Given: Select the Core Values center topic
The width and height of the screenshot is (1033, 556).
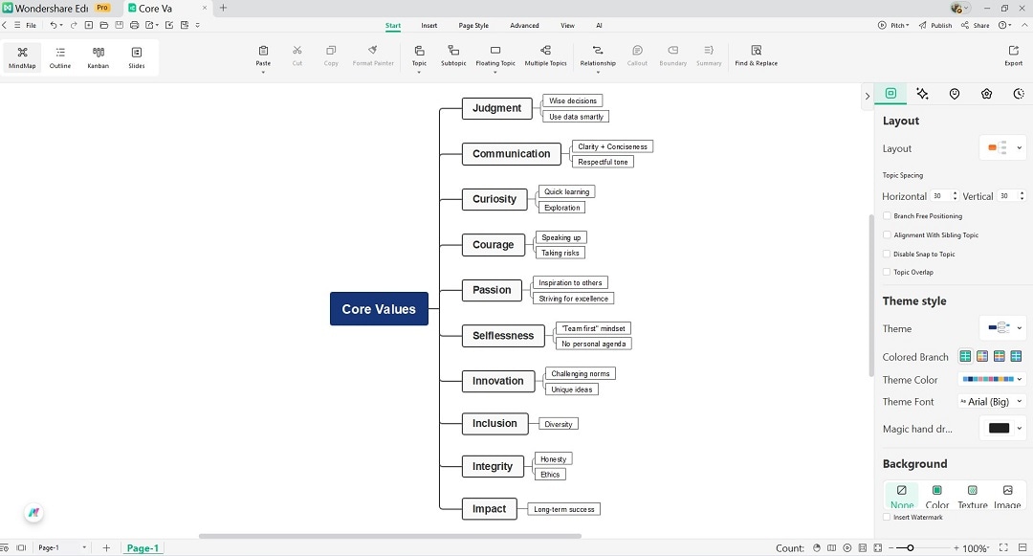Looking at the screenshot, I should (379, 308).
